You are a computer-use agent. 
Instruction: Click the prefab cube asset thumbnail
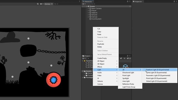click(125, 66)
